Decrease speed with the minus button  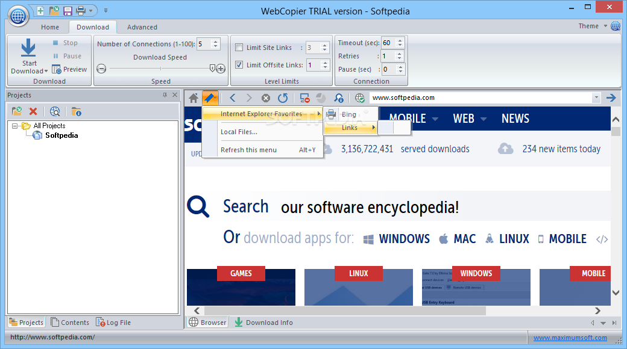[101, 69]
